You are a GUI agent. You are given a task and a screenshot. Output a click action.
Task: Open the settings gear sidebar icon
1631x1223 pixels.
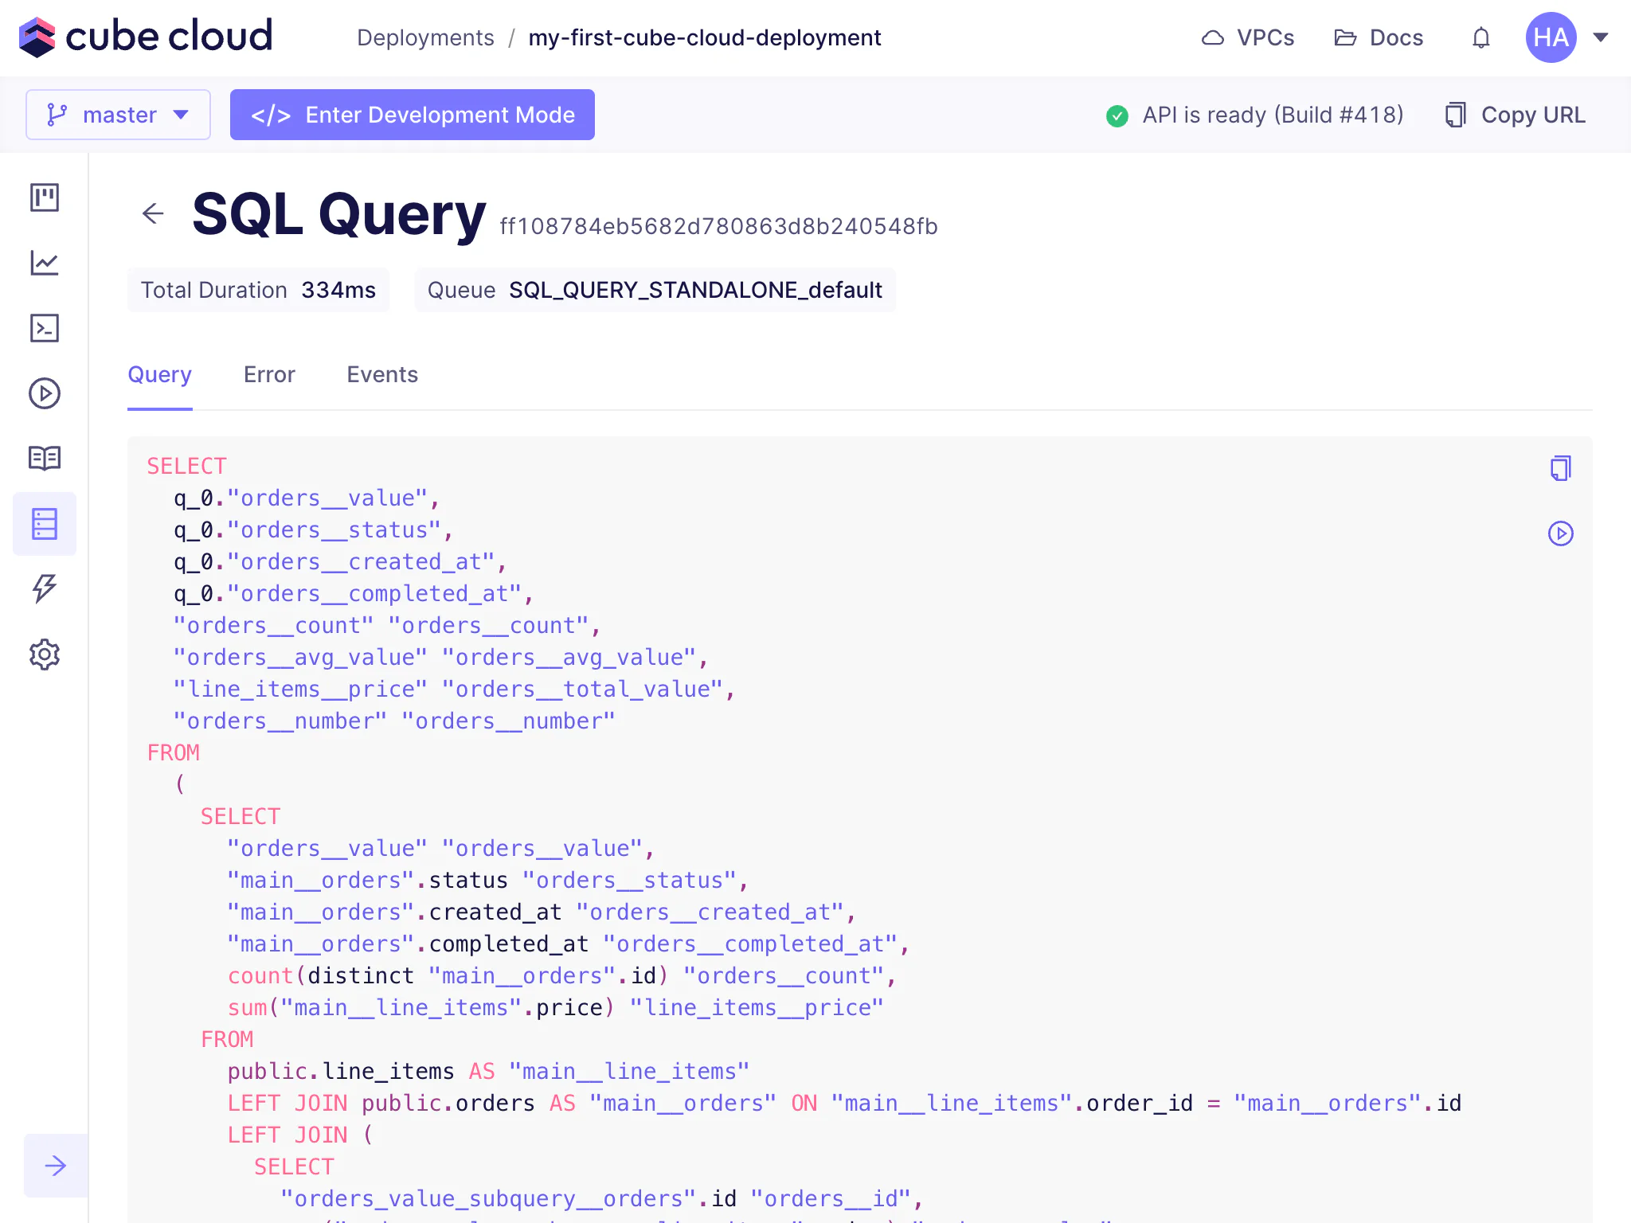[x=45, y=654]
